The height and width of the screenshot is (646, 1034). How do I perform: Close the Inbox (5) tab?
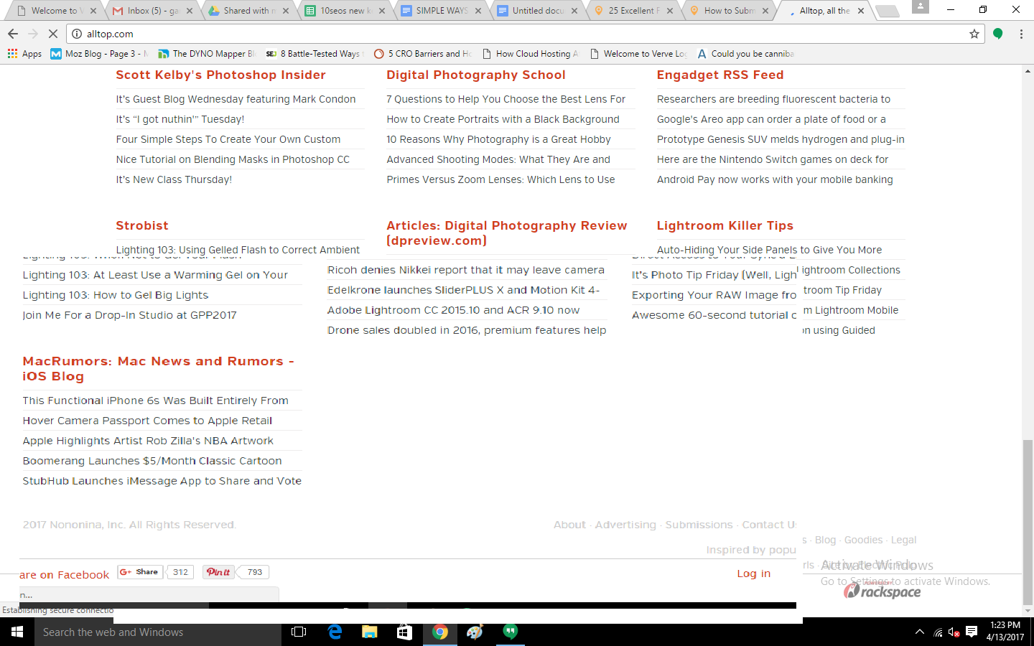click(190, 11)
